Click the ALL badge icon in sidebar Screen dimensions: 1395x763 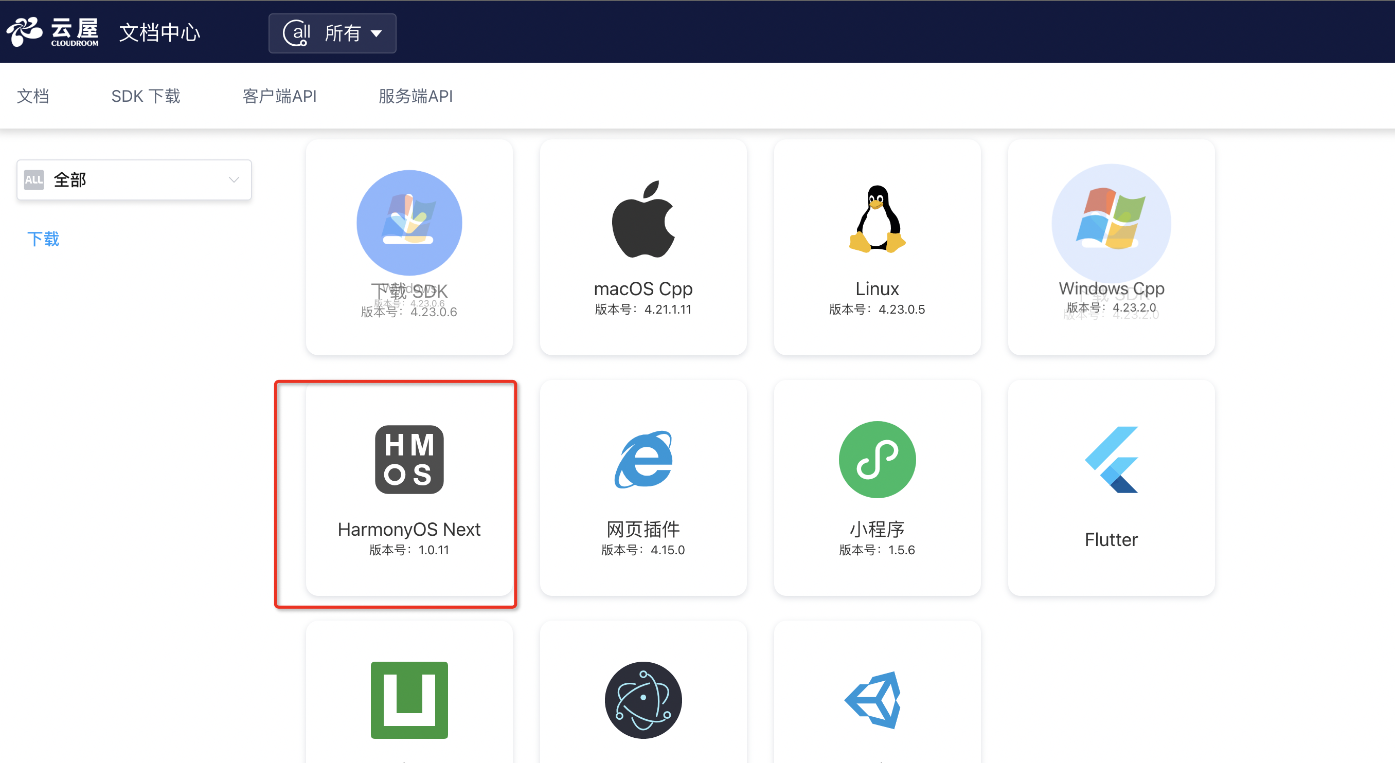coord(33,179)
